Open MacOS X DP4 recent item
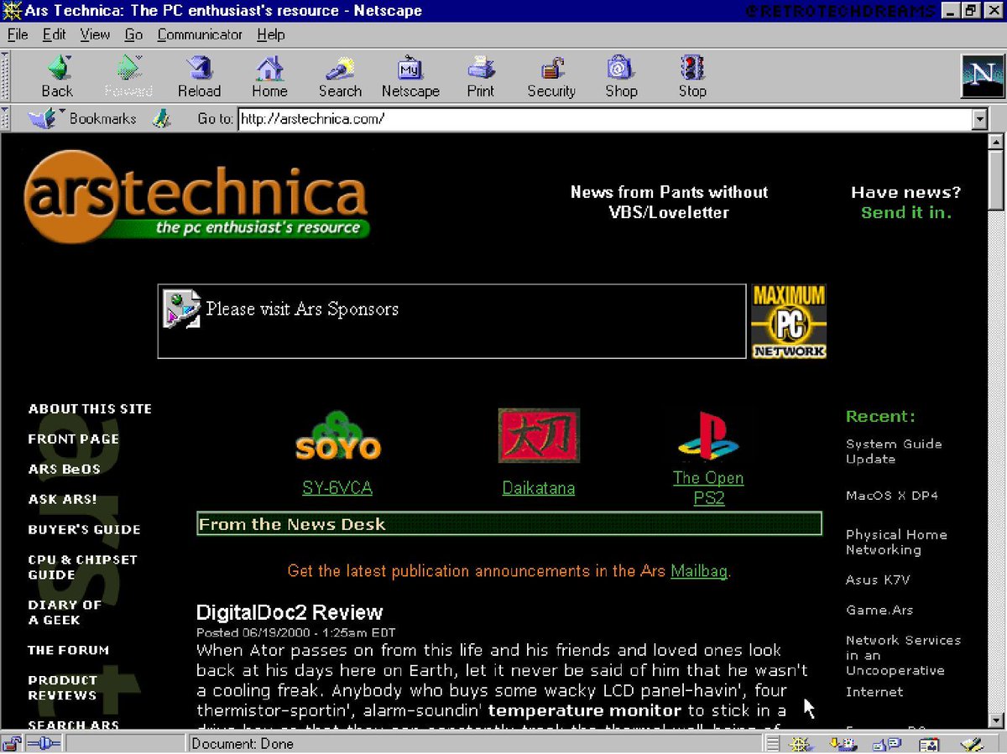Viewport: 1007px width, 754px height. click(x=892, y=496)
